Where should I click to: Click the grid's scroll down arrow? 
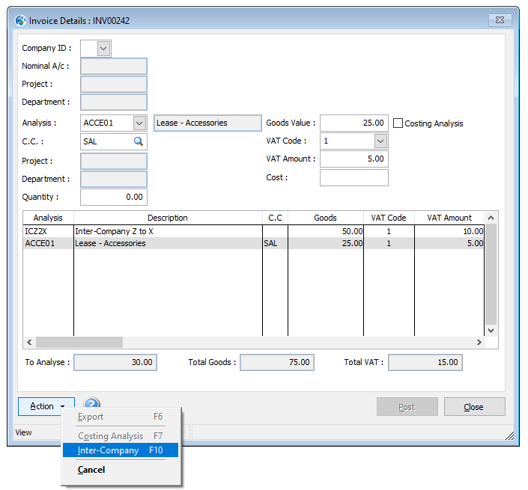click(x=491, y=330)
